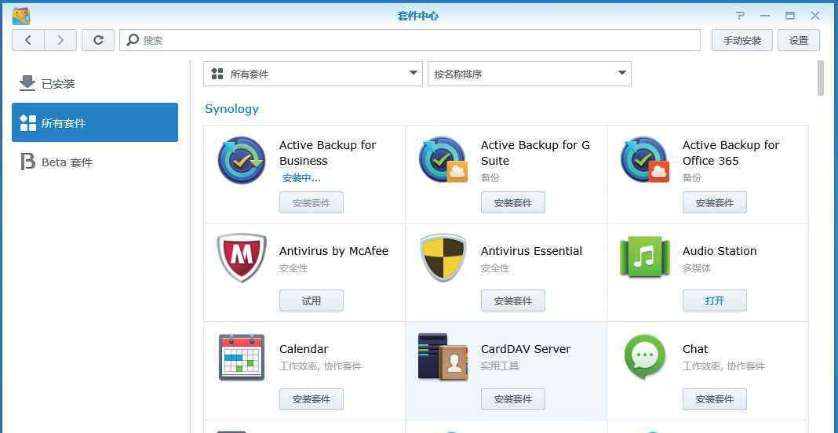Click the refresh icon button
This screenshot has width=838, height=433.
(x=98, y=40)
